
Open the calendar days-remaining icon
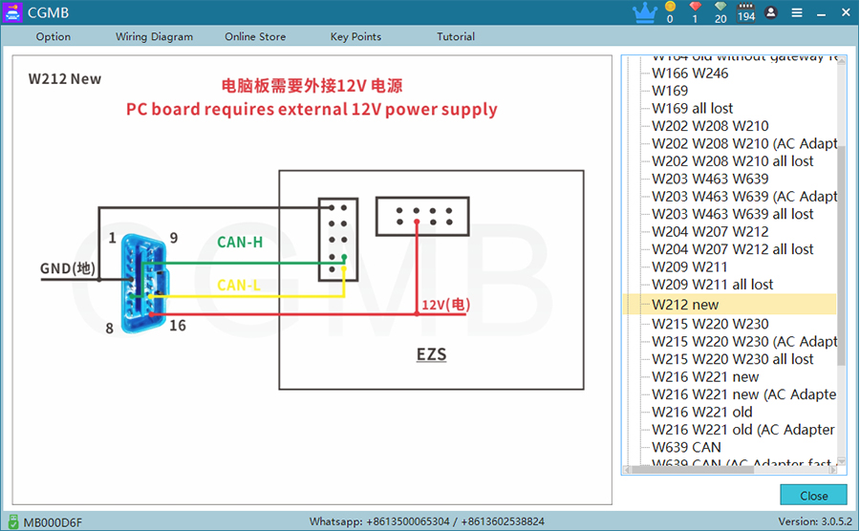[746, 8]
